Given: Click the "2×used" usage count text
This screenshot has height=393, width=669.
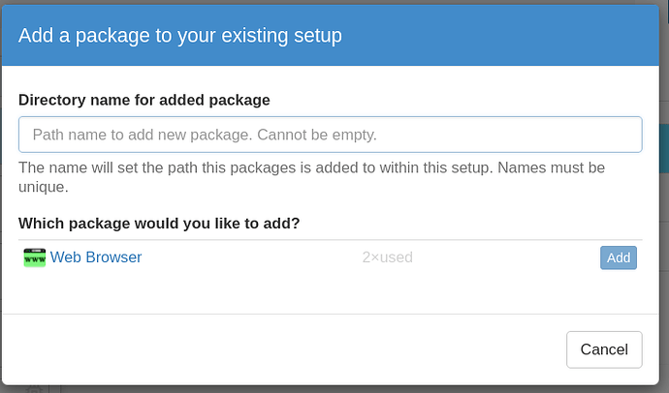Looking at the screenshot, I should [x=388, y=257].
